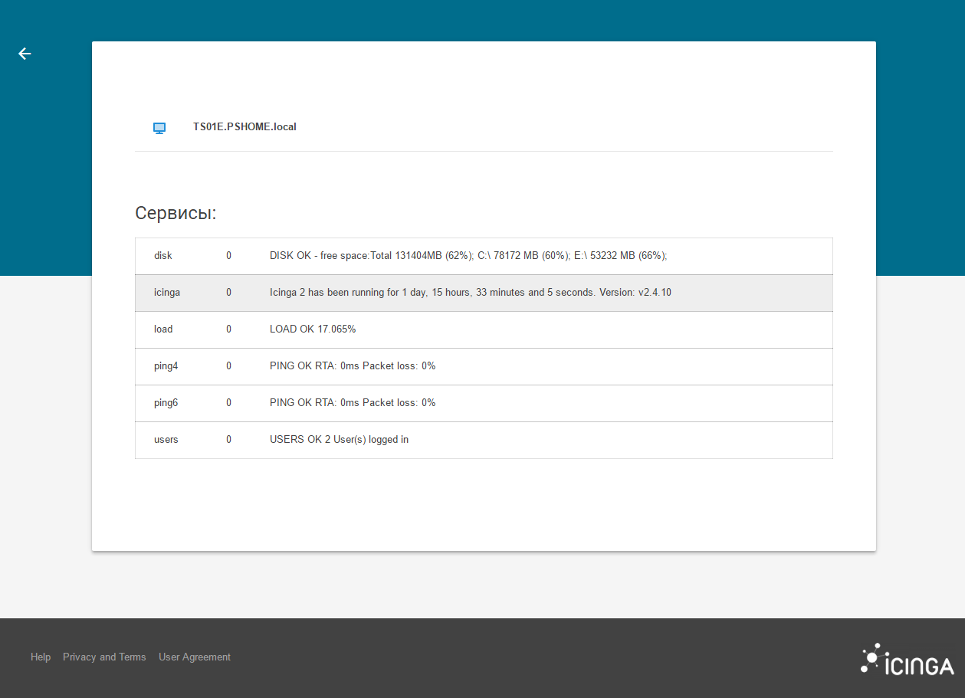Select the host name TS01E.PSHOME.local

coord(245,127)
